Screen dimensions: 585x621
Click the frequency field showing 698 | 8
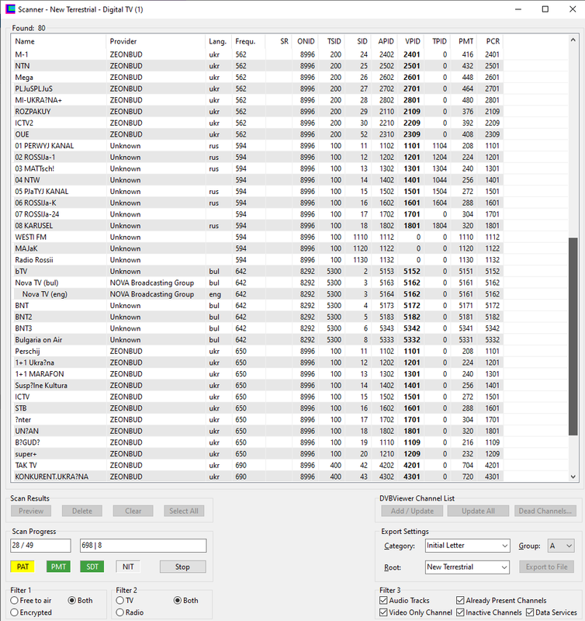(x=143, y=546)
